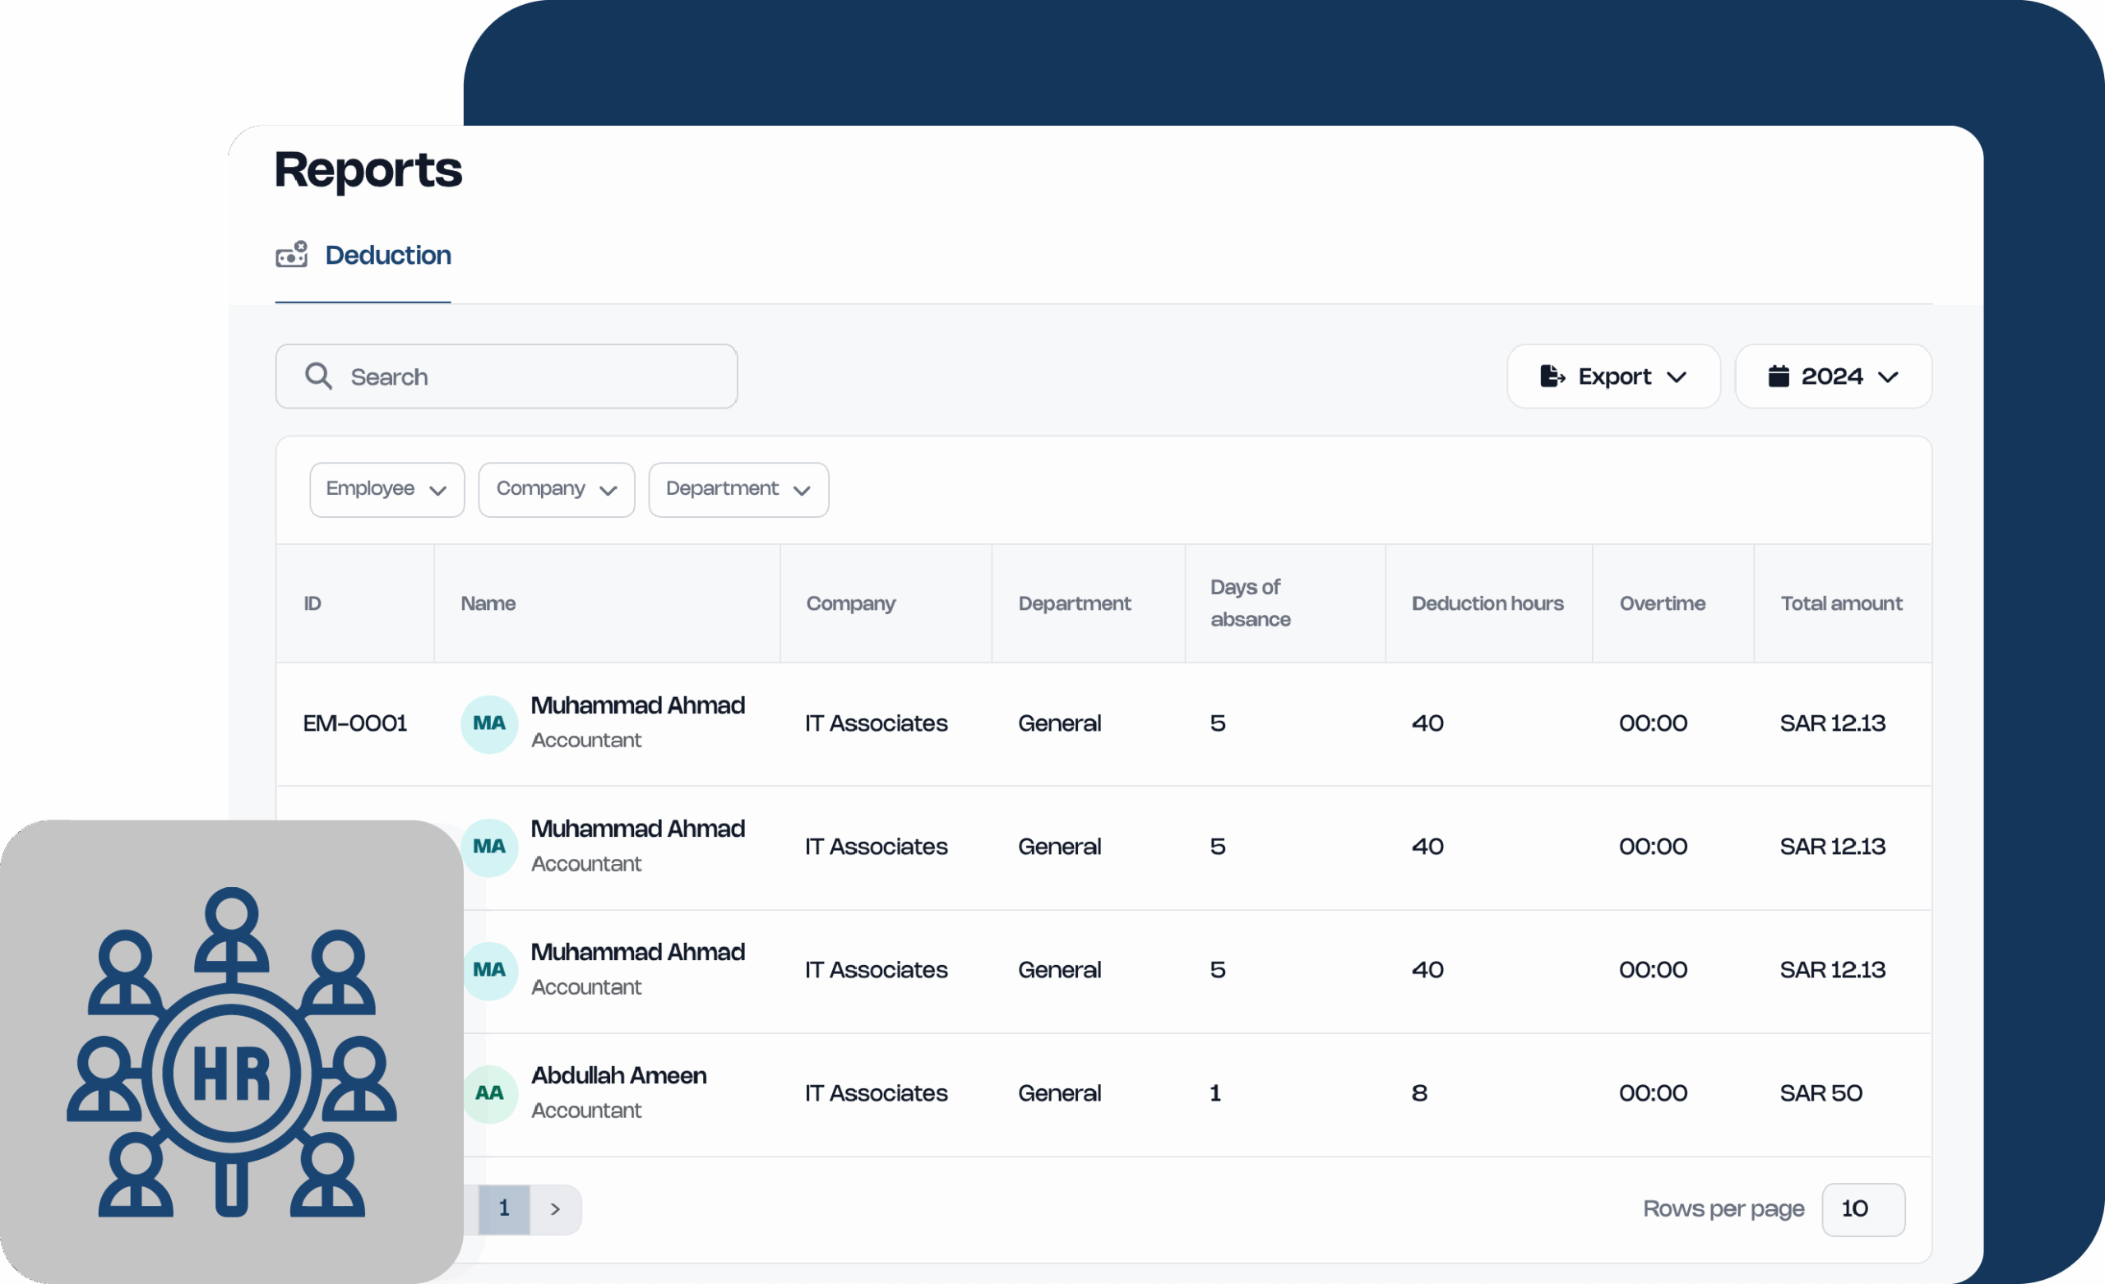The image size is (2105, 1284).
Task: Open the Employee filter dropdown
Action: (387, 489)
